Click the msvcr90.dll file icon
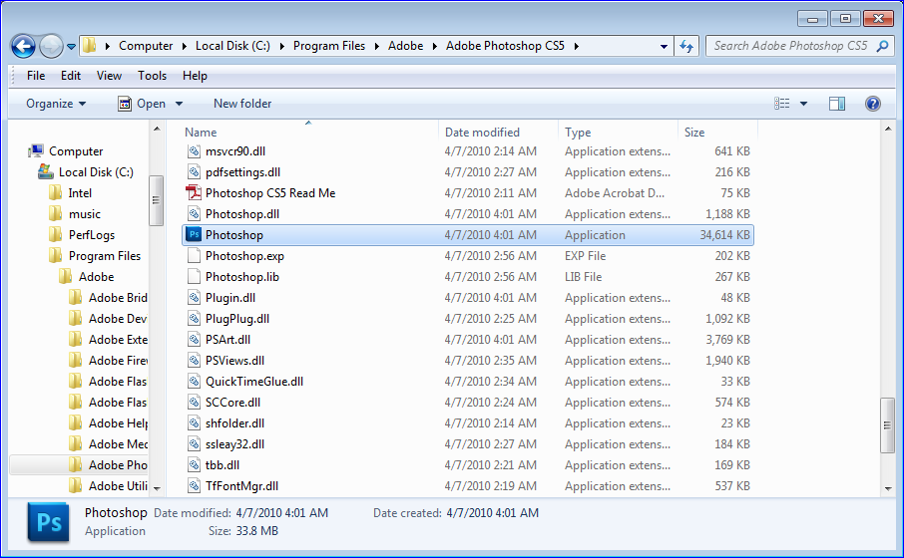The height and width of the screenshot is (558, 904). [x=194, y=151]
